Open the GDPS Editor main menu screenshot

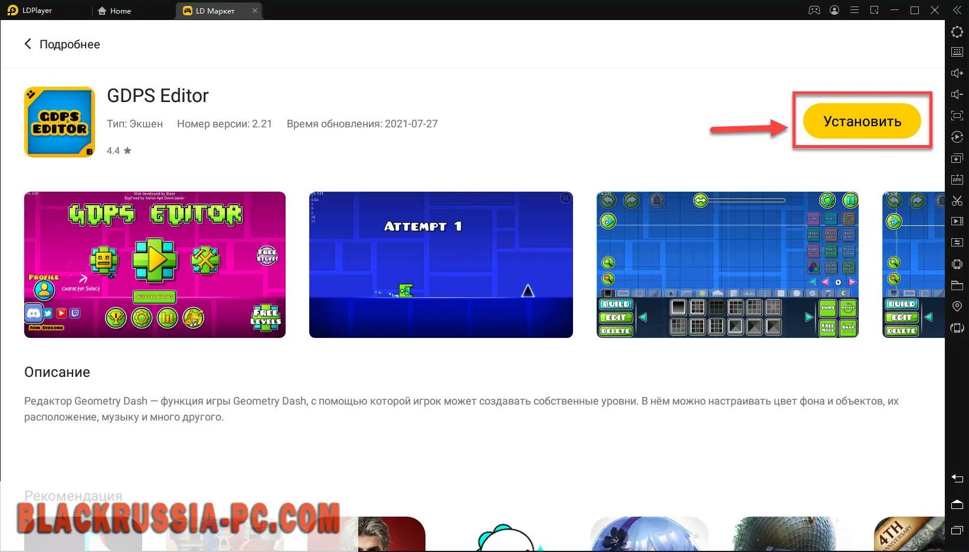[x=155, y=265]
